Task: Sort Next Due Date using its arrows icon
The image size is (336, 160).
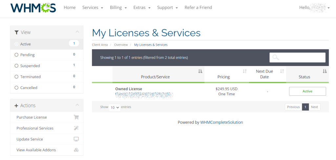Action: pyautogui.click(x=282, y=71)
